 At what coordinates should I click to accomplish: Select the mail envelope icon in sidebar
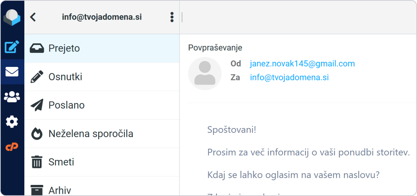[x=12, y=72]
